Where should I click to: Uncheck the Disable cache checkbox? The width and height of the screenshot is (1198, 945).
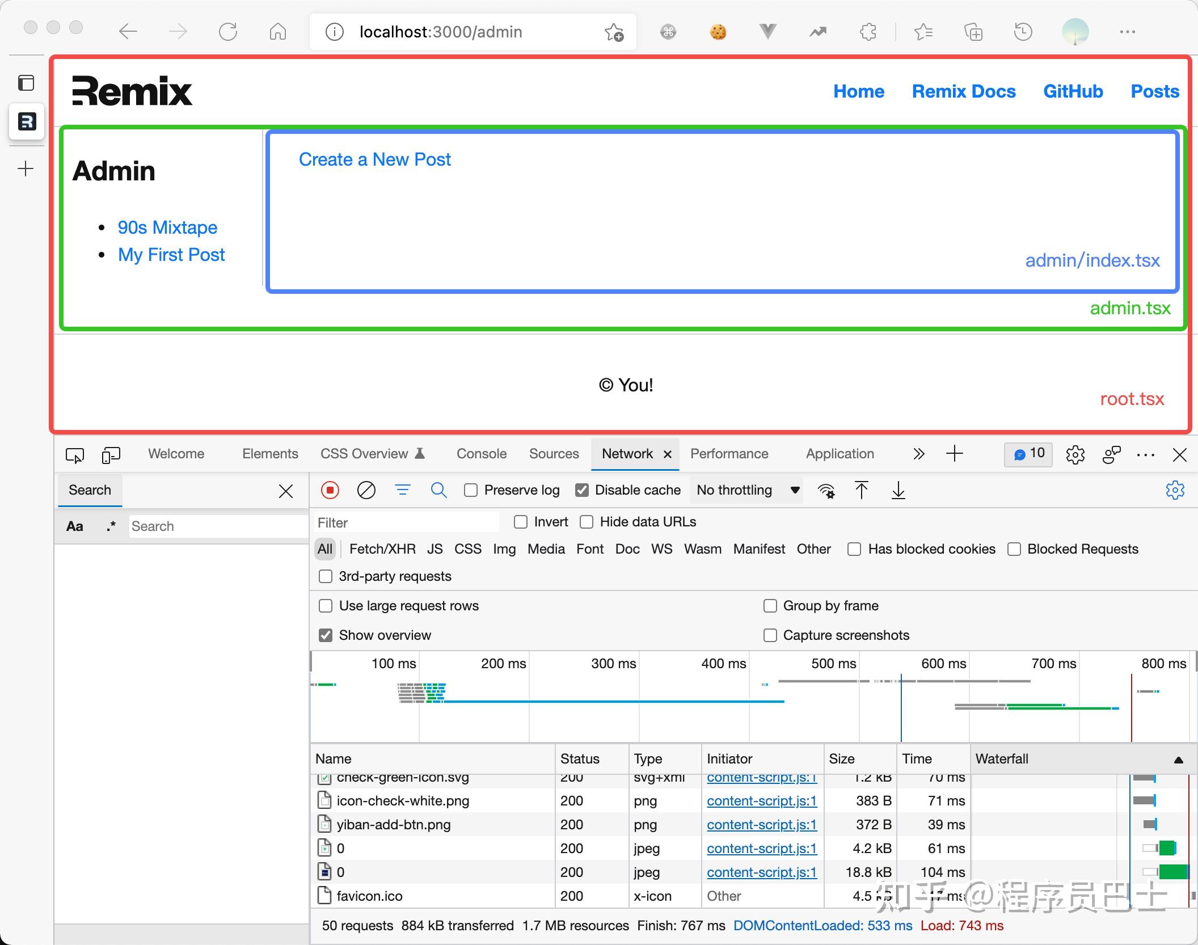pyautogui.click(x=582, y=490)
